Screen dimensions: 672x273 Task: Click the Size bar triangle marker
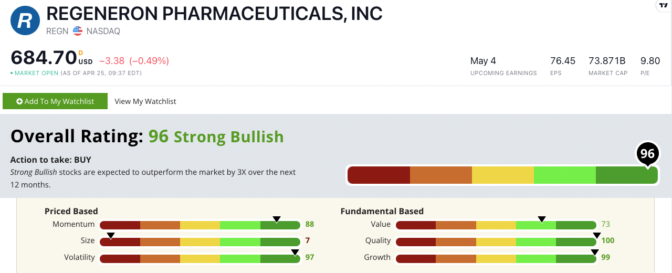(111, 236)
